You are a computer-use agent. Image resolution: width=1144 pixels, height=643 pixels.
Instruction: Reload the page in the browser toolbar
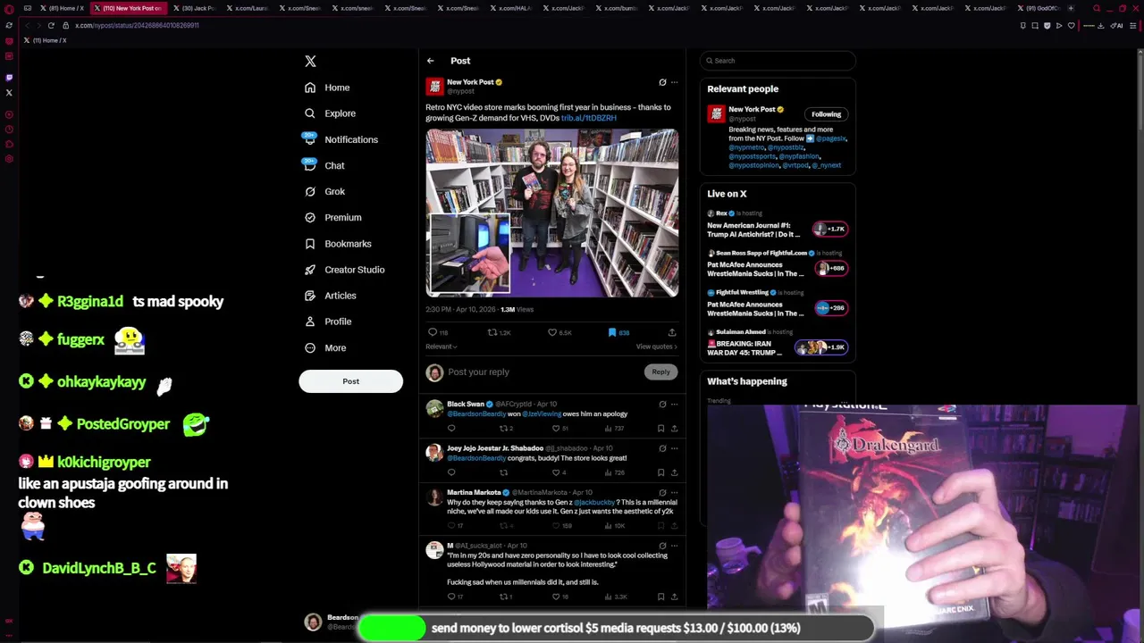click(x=51, y=25)
